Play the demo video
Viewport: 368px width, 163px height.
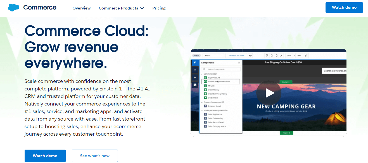click(x=269, y=93)
